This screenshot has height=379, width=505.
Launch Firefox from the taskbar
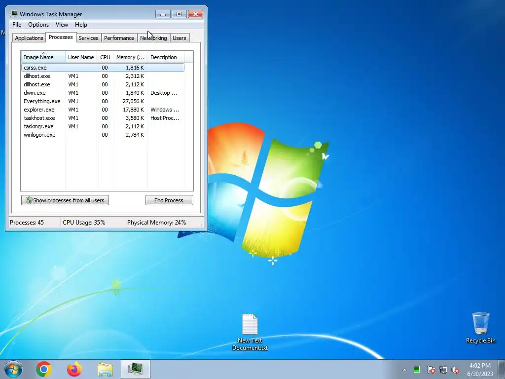(x=74, y=369)
